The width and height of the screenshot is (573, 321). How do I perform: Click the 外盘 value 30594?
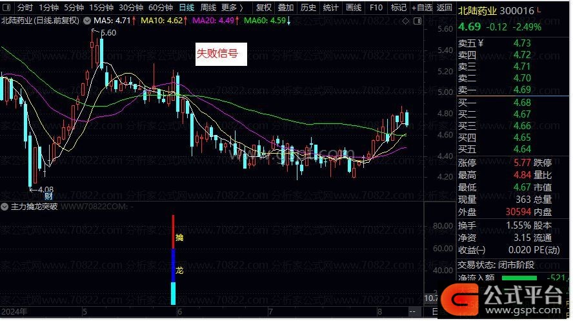pos(518,212)
